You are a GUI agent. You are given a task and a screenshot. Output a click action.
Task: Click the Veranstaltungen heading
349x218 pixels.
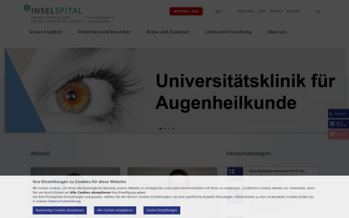(x=248, y=153)
